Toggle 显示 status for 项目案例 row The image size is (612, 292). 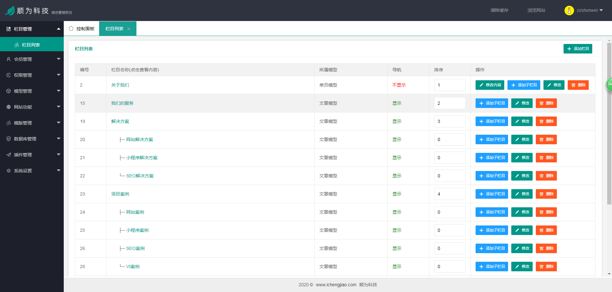(397, 194)
